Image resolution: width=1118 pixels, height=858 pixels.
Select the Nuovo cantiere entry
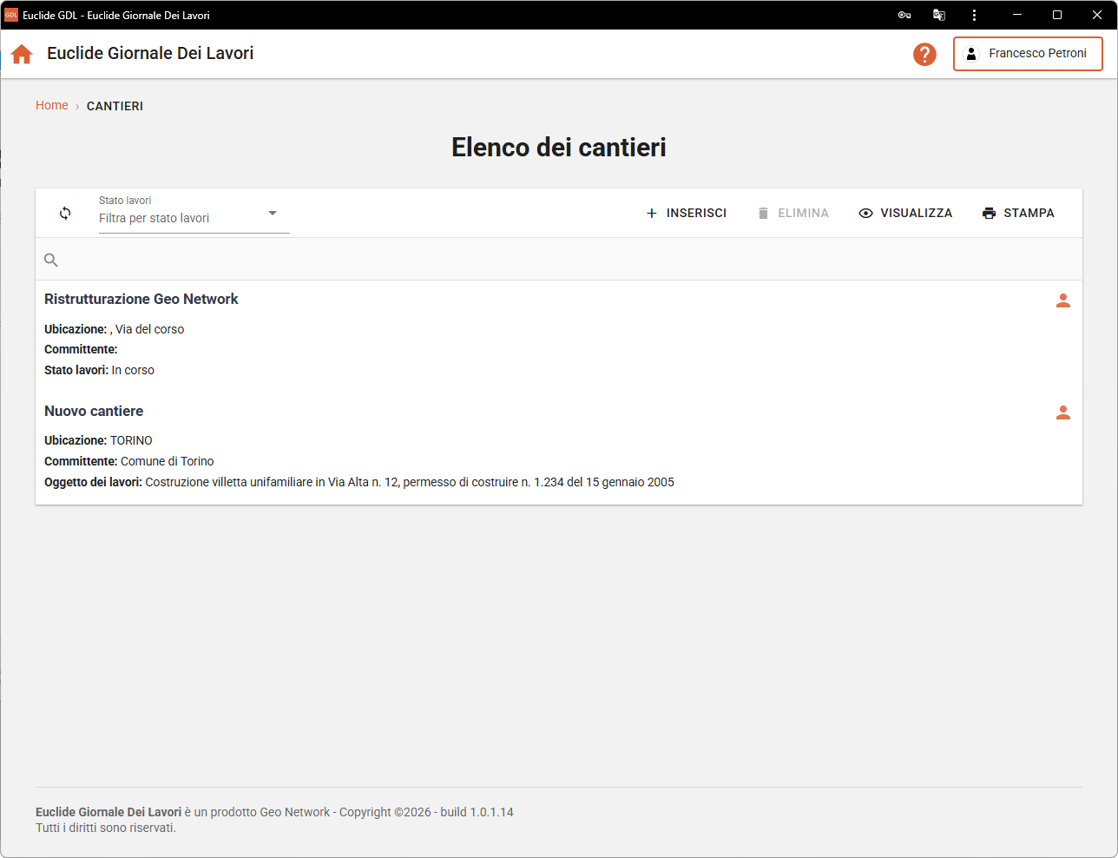(94, 411)
